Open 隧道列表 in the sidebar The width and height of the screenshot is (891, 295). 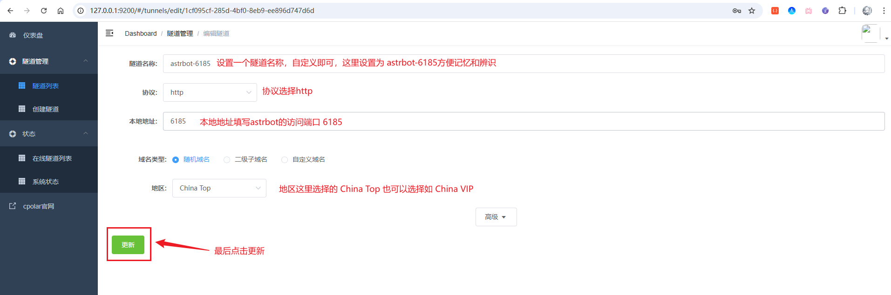tap(46, 86)
